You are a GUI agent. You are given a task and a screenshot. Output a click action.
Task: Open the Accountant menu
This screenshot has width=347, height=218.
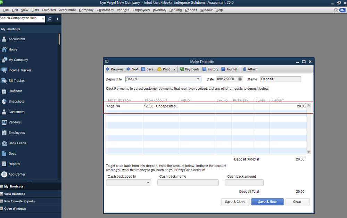tap(67, 10)
